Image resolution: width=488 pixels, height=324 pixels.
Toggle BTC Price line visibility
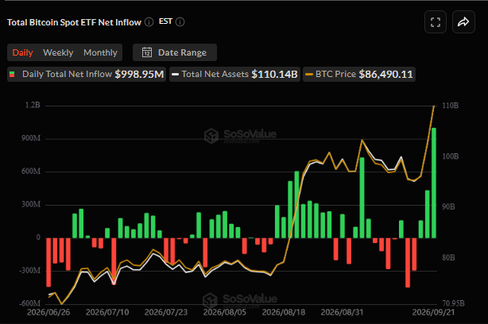[359, 75]
